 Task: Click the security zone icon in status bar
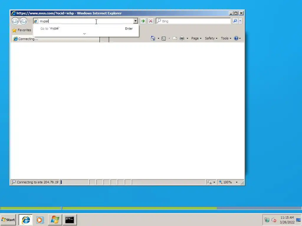pyautogui.click(x=210, y=182)
